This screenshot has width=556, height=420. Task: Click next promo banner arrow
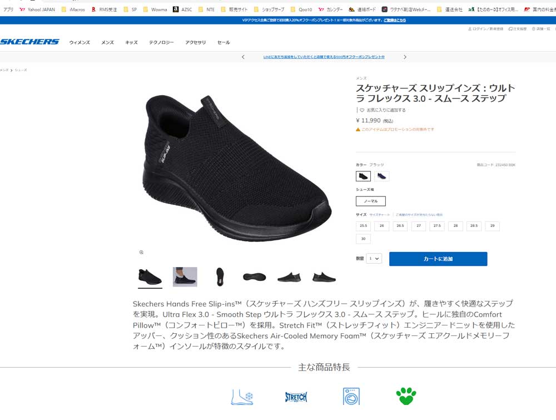click(x=405, y=57)
